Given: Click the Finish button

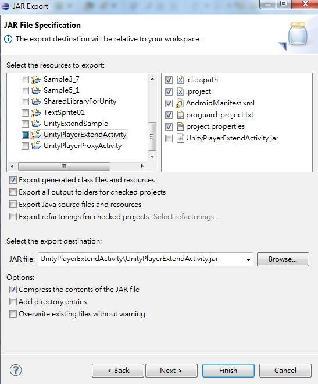Looking at the screenshot, I should click(228, 370).
